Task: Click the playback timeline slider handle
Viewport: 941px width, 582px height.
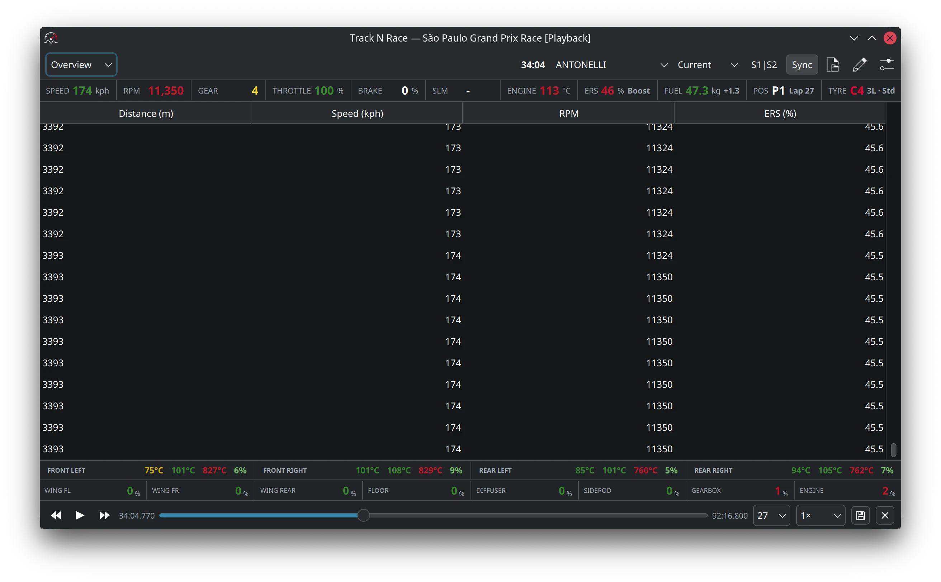Action: coord(363,515)
